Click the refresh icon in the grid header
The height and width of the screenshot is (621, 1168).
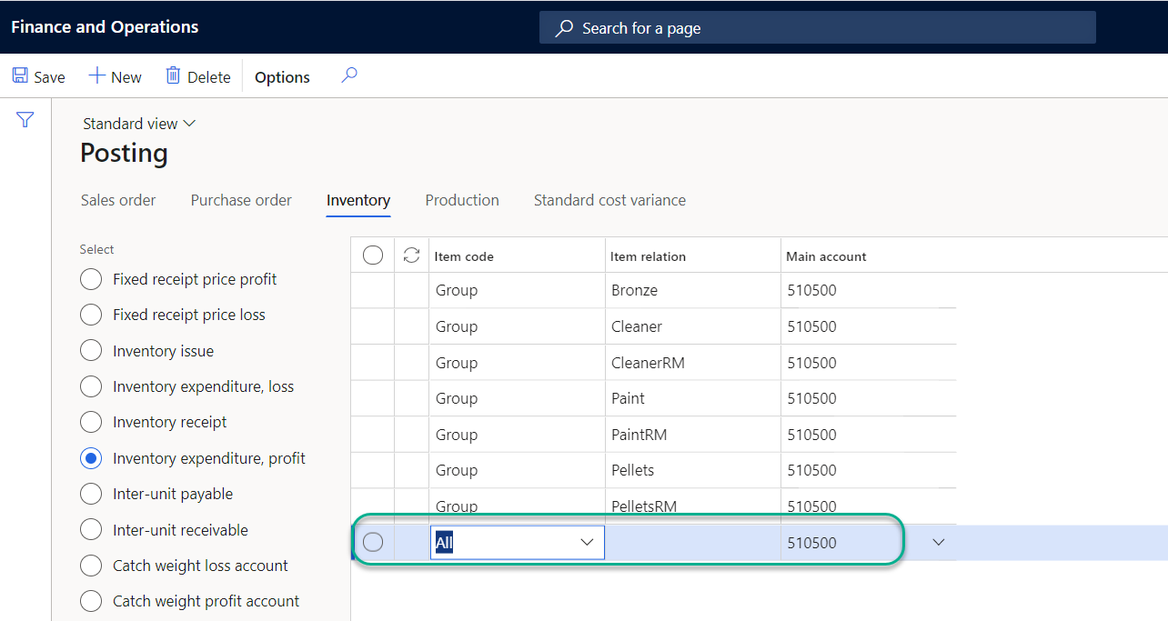click(411, 255)
